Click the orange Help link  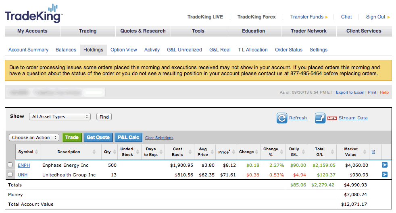point(384,92)
